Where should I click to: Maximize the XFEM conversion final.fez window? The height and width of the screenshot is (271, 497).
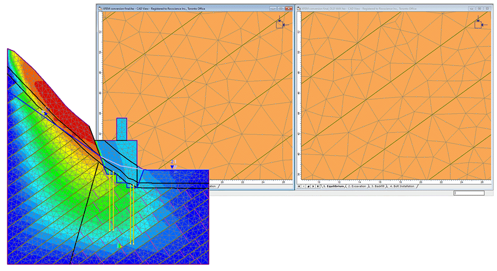281,9
